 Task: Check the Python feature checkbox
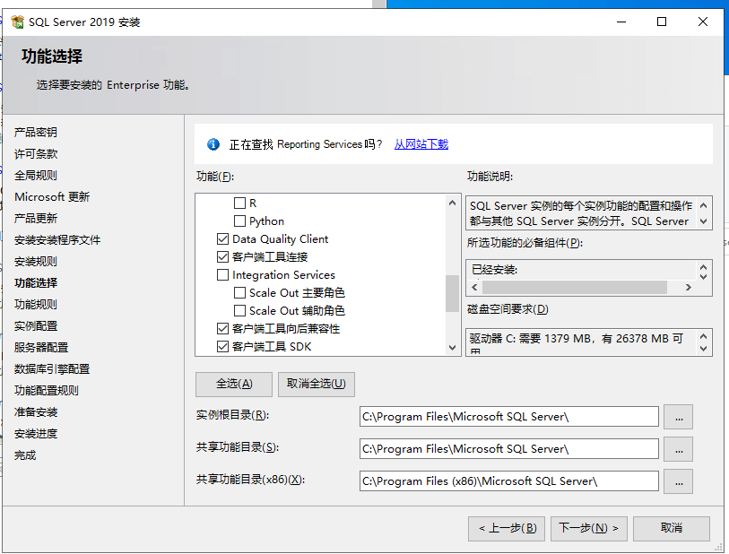(x=239, y=221)
